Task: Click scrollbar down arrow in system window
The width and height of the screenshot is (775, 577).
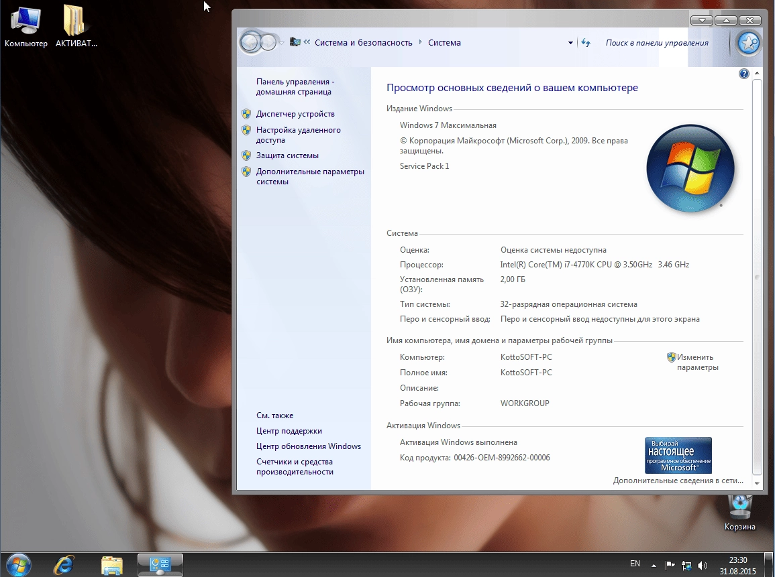Action: (757, 483)
